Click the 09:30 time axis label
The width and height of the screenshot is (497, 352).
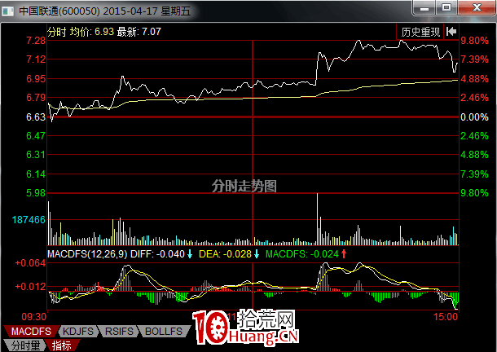tap(34, 316)
